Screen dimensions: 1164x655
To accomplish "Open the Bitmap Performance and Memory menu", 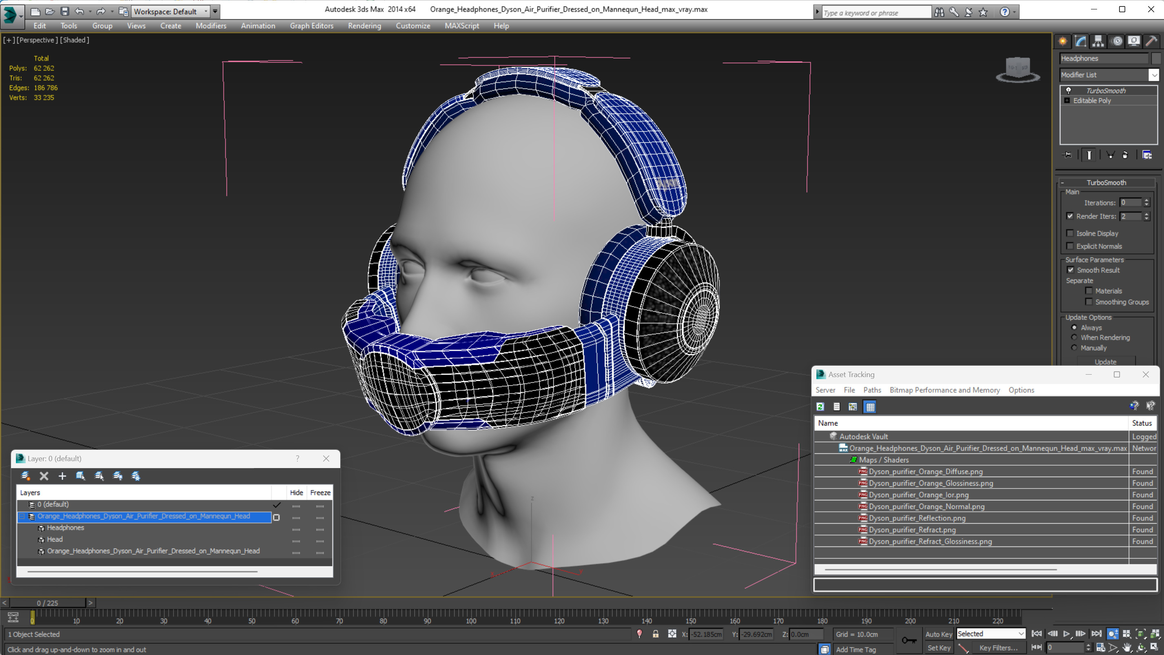I will pos(945,390).
